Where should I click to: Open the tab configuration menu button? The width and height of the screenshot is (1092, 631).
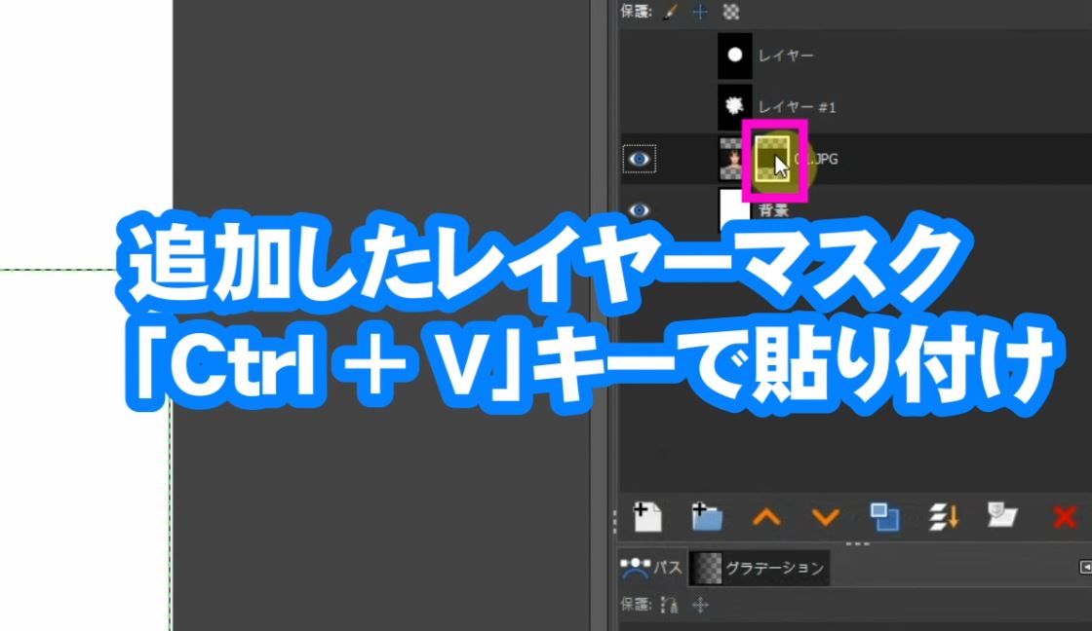click(x=1085, y=567)
